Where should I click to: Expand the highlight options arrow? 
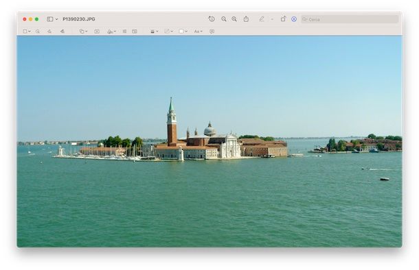[x=272, y=19]
